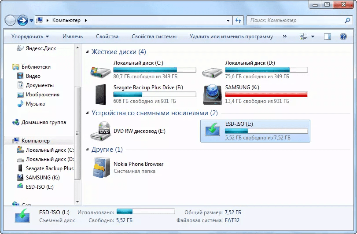Click the 80,7 ГБ свободно из 349 ГБ text
This screenshot has width=357, height=234.
point(145,77)
